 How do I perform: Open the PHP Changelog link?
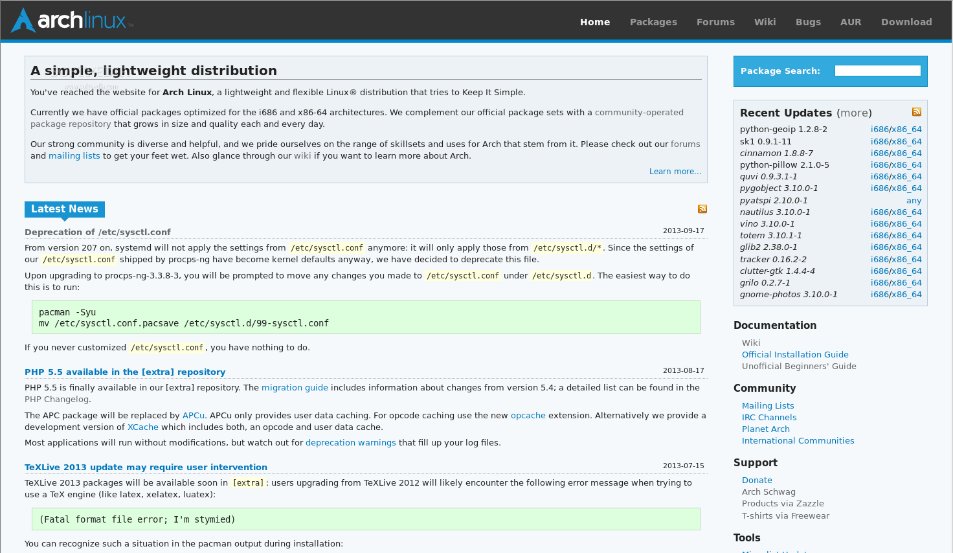coord(56,400)
